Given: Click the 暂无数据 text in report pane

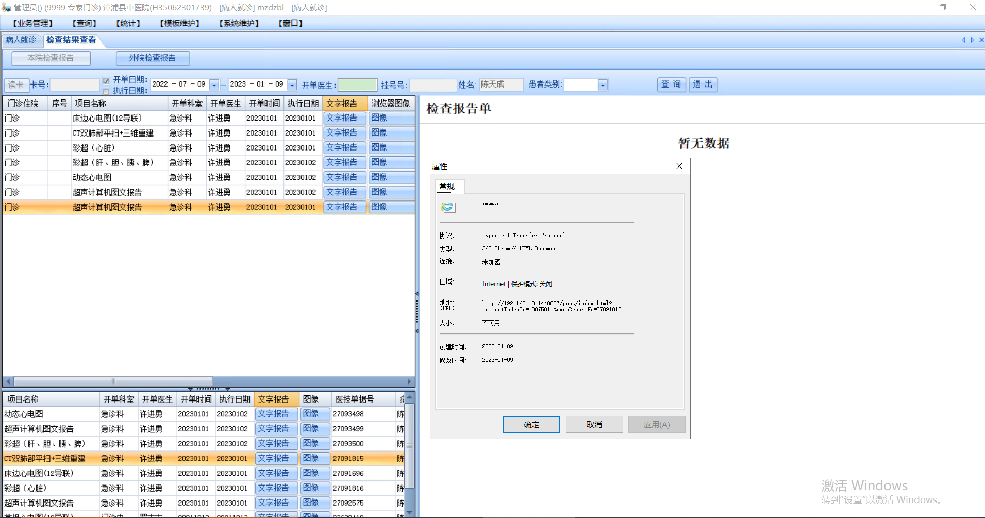Looking at the screenshot, I should point(704,143).
